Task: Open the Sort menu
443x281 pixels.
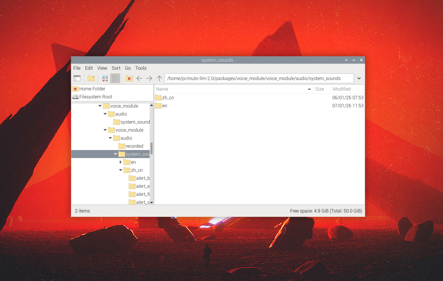Action: click(x=116, y=68)
